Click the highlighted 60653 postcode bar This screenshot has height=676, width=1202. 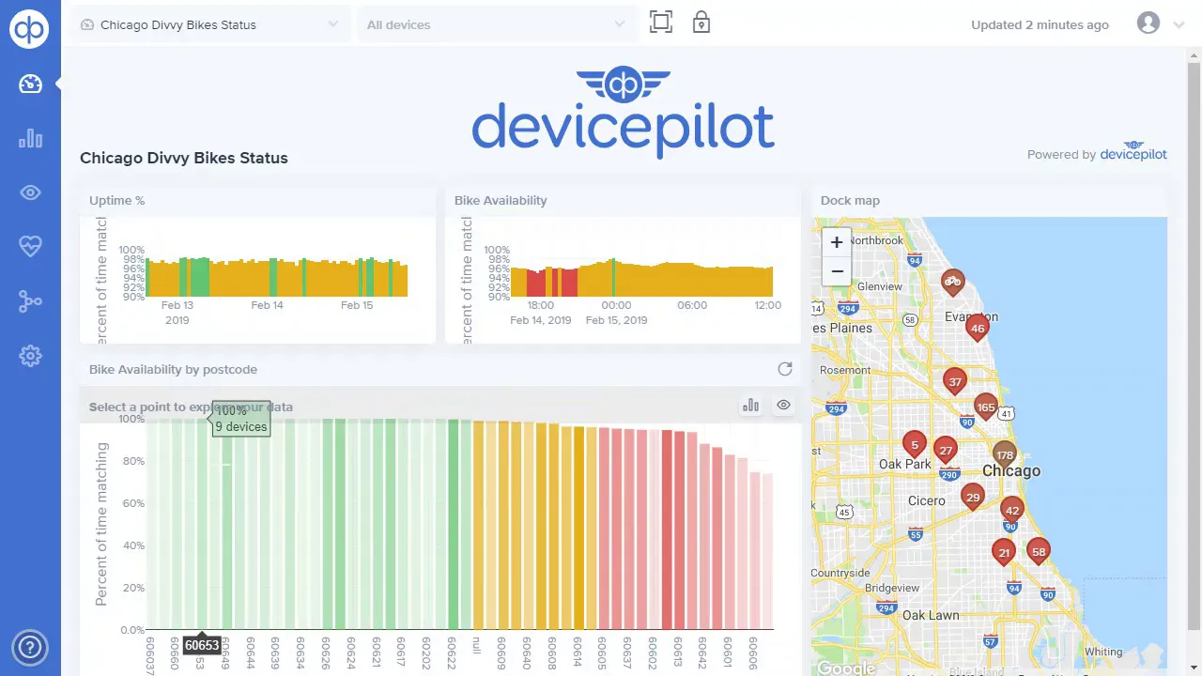[x=202, y=524]
